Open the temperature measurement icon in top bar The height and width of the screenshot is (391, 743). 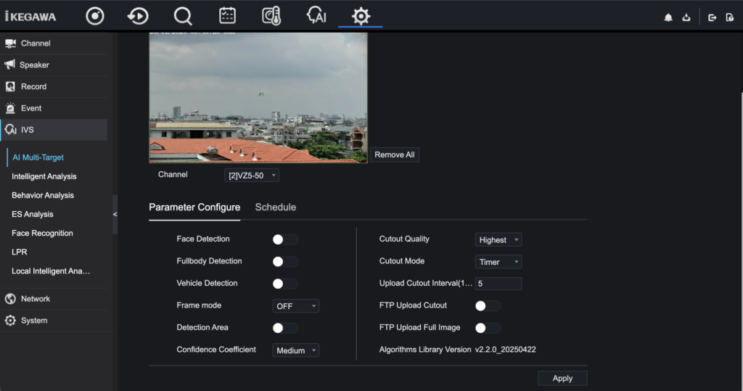click(271, 16)
